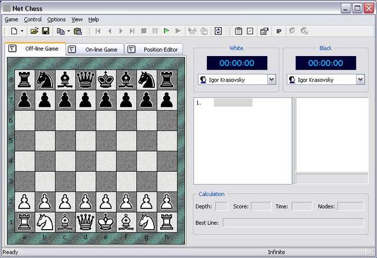
Task: Click the Score field
Action: click(261, 207)
